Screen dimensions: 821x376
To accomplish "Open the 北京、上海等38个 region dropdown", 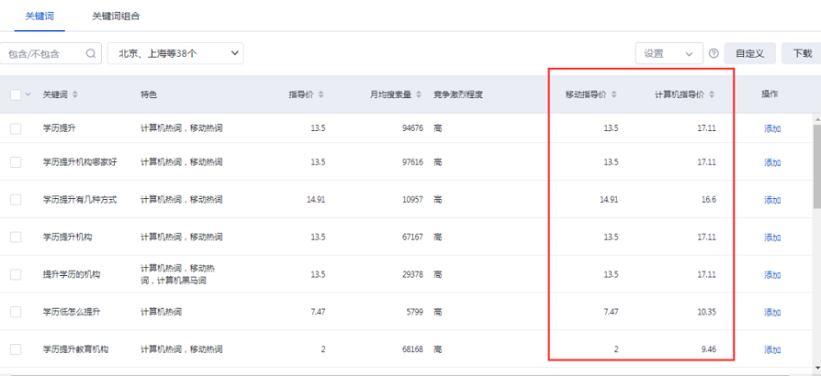I will [175, 53].
